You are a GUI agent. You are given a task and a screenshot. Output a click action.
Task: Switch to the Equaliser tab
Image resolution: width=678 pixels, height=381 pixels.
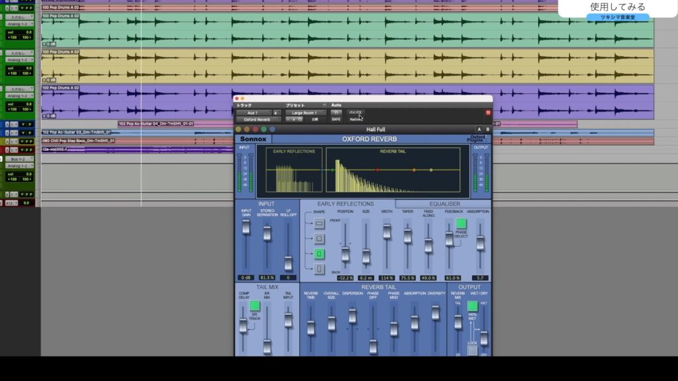click(x=444, y=204)
